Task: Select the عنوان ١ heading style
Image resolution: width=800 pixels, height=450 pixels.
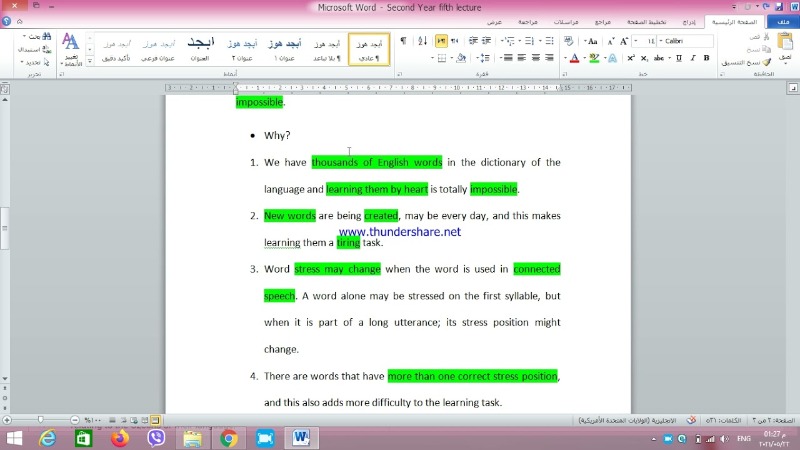Action: point(284,49)
